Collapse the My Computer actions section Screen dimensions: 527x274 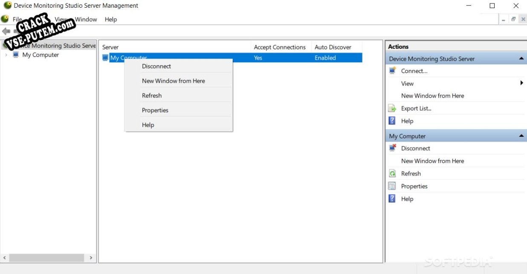[x=521, y=136]
